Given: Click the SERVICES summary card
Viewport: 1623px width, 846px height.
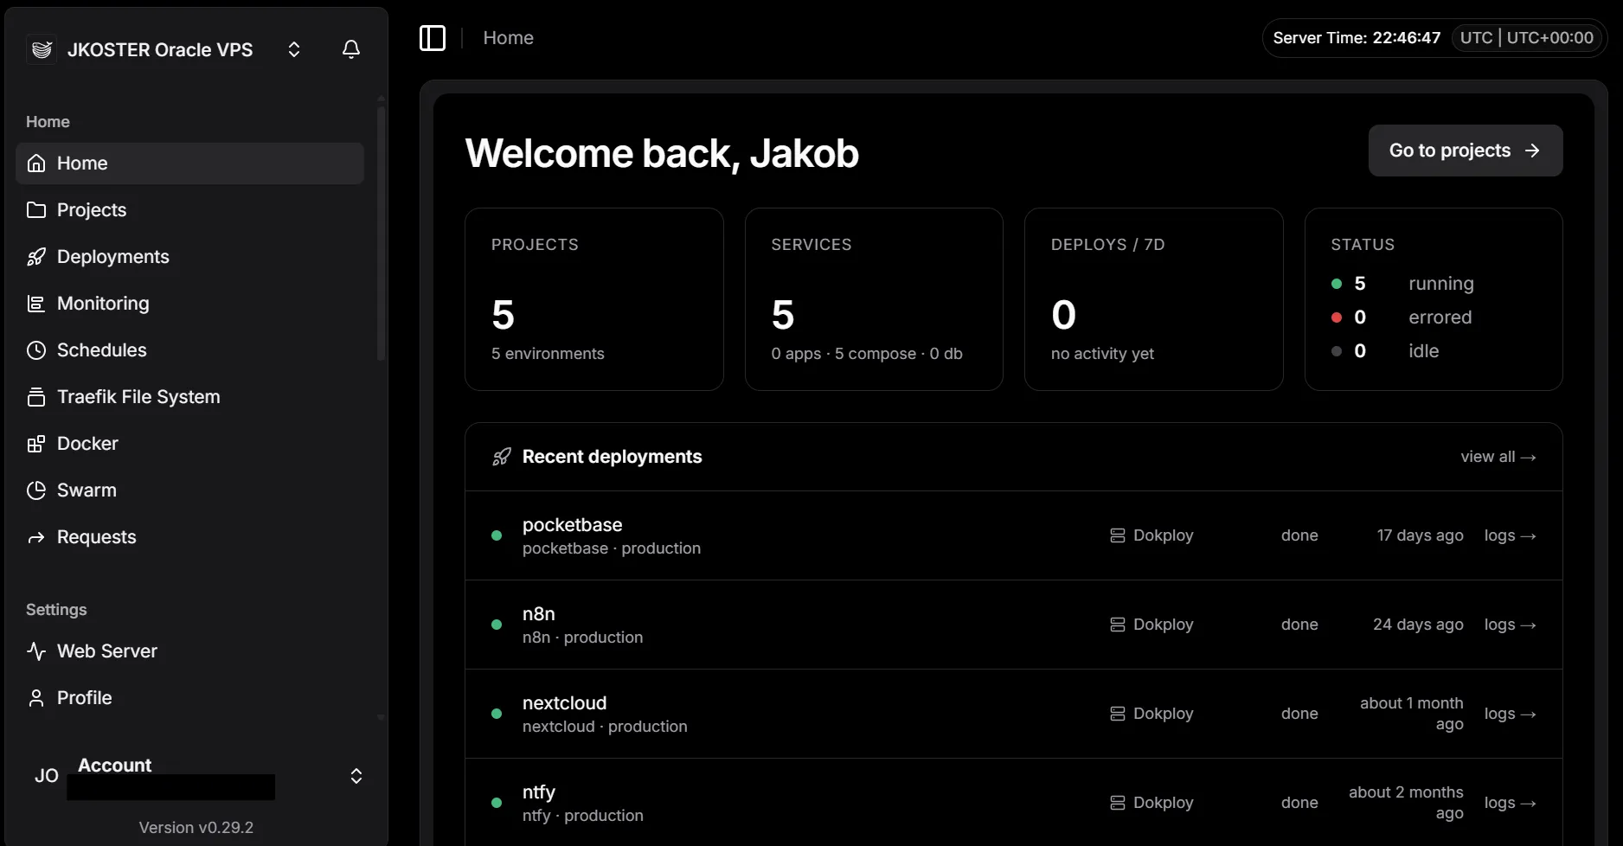Looking at the screenshot, I should 874,299.
